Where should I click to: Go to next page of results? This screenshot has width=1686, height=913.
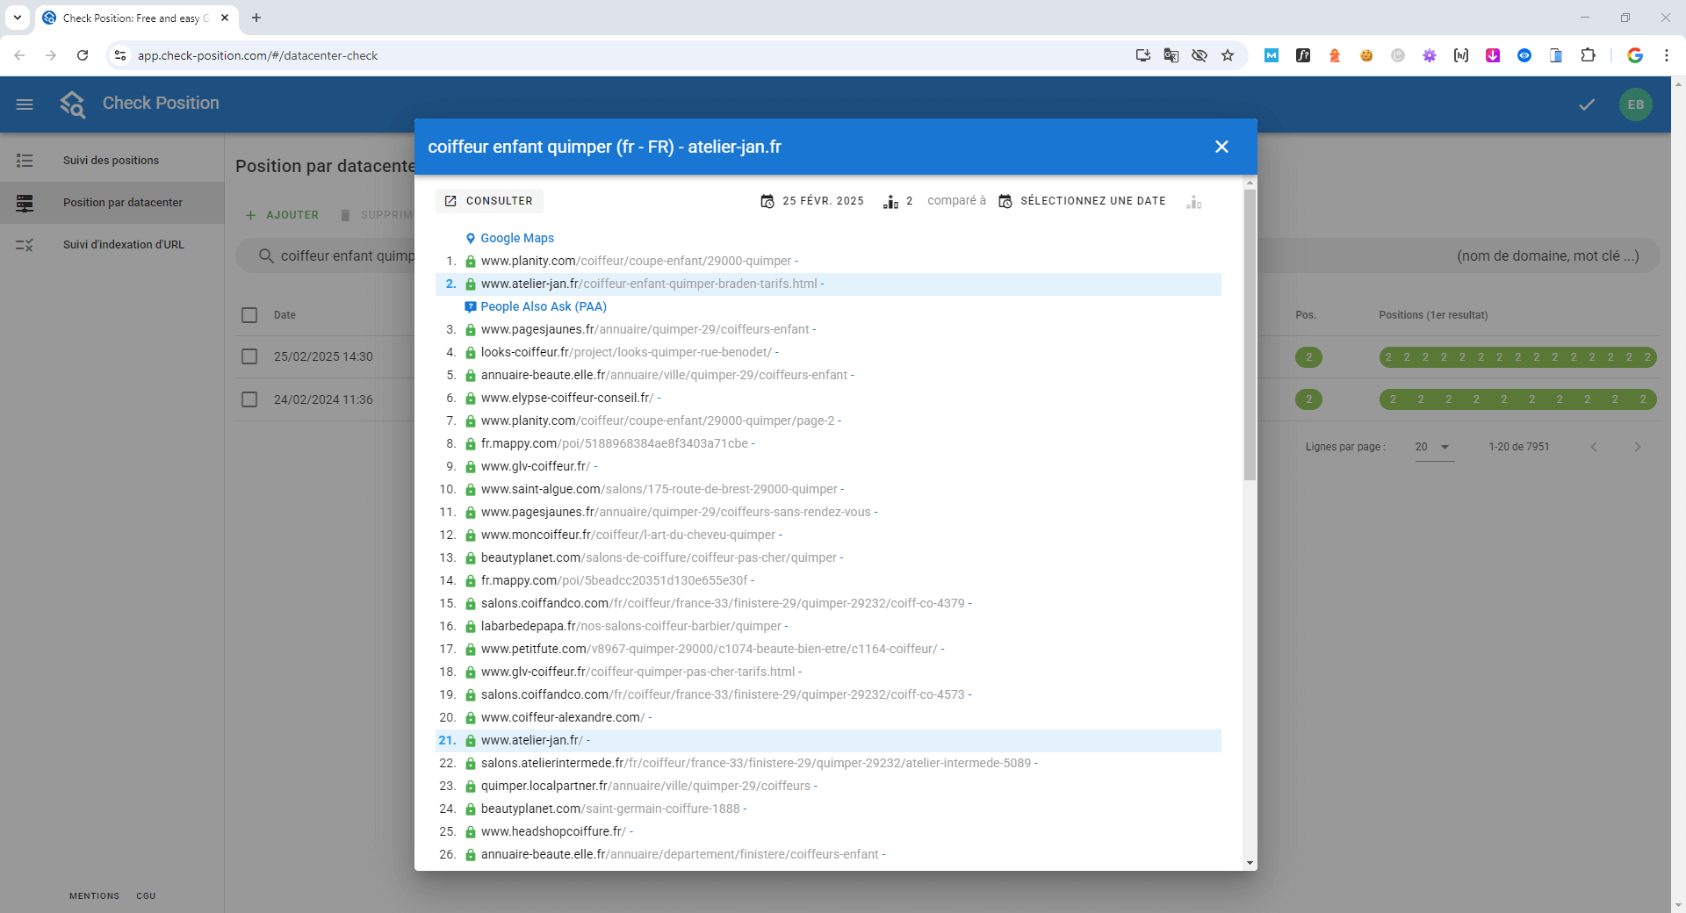point(1637,447)
